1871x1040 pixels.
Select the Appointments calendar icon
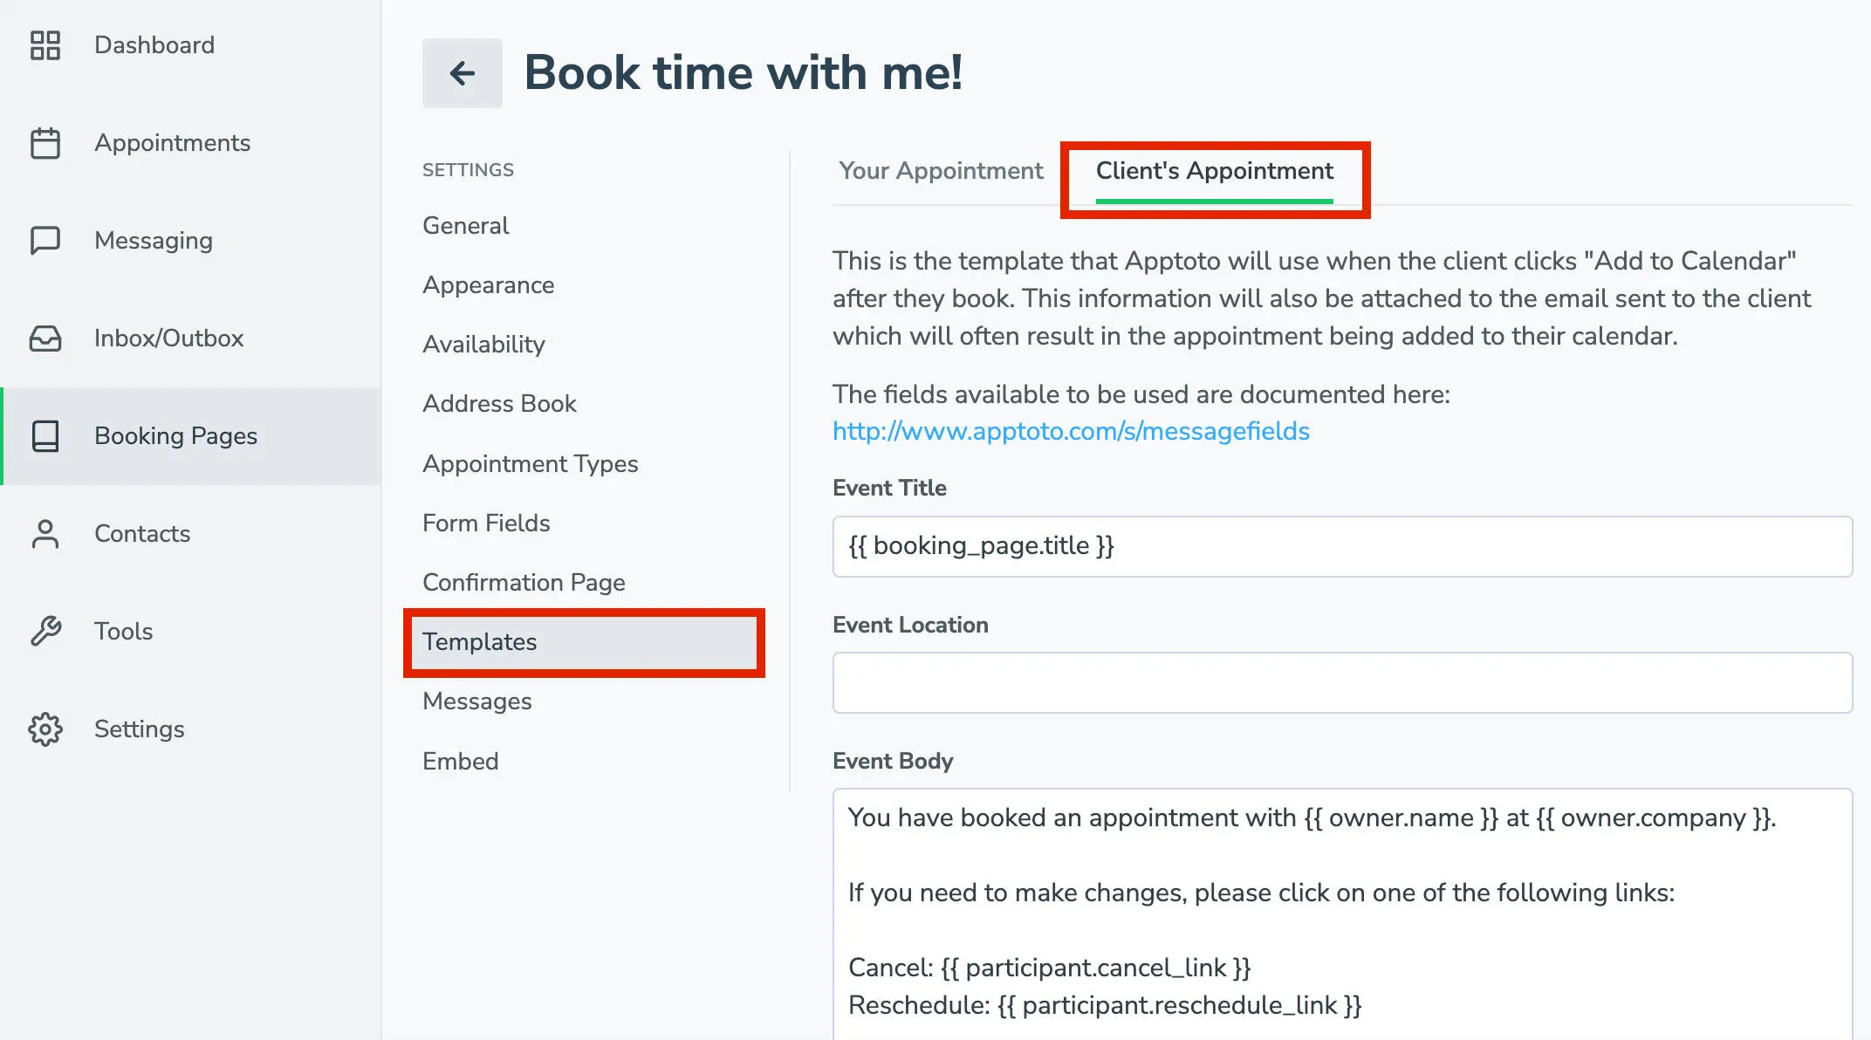[x=46, y=142]
